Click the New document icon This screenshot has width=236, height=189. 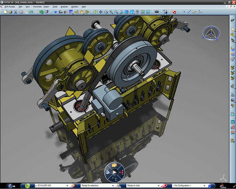(5, 12)
